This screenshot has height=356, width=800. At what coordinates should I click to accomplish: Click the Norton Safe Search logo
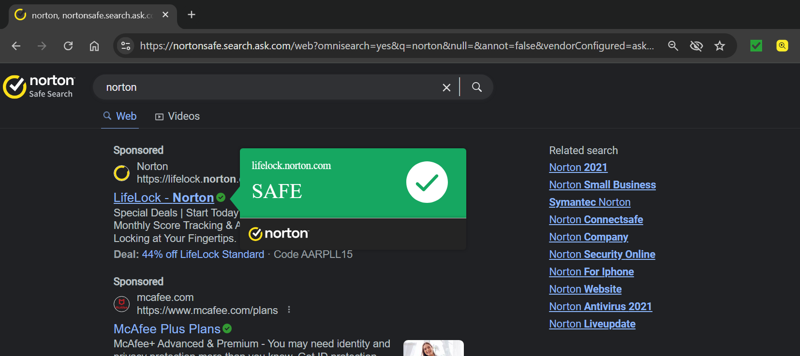coord(39,87)
